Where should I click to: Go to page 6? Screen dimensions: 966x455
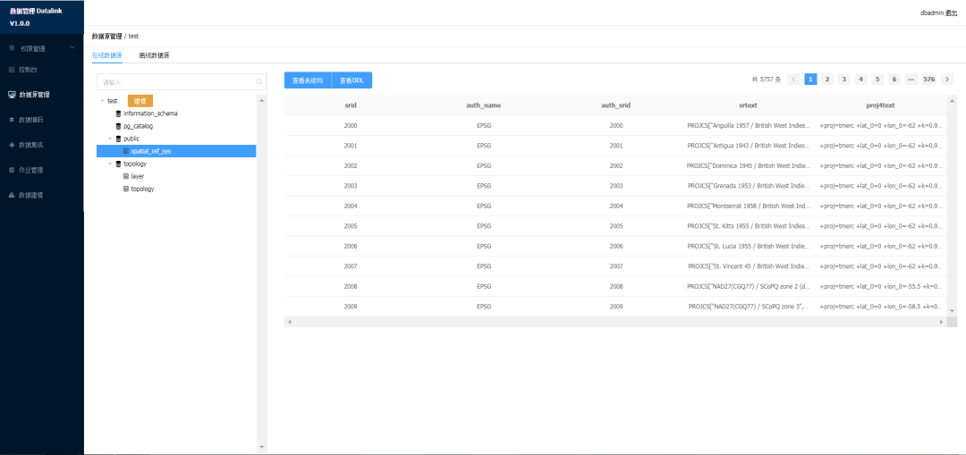click(894, 80)
